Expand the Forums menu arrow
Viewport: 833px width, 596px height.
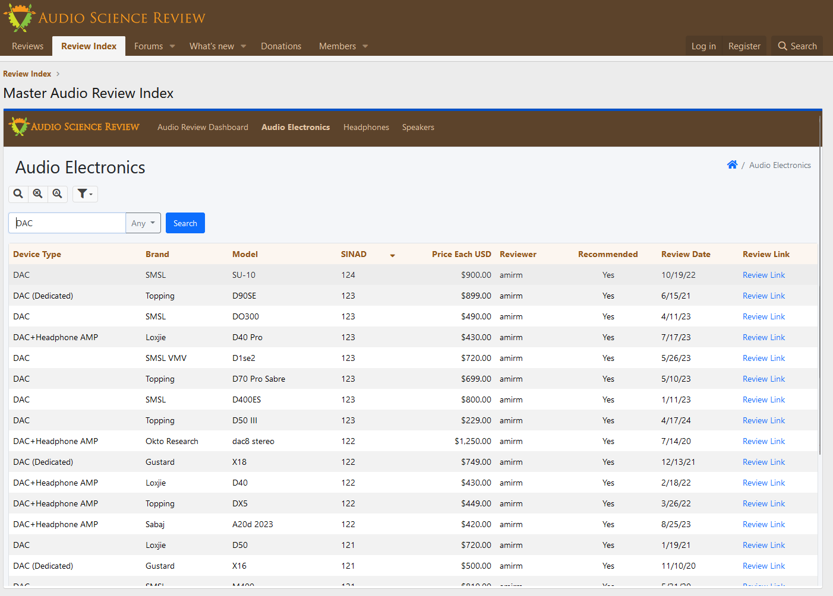coord(172,46)
